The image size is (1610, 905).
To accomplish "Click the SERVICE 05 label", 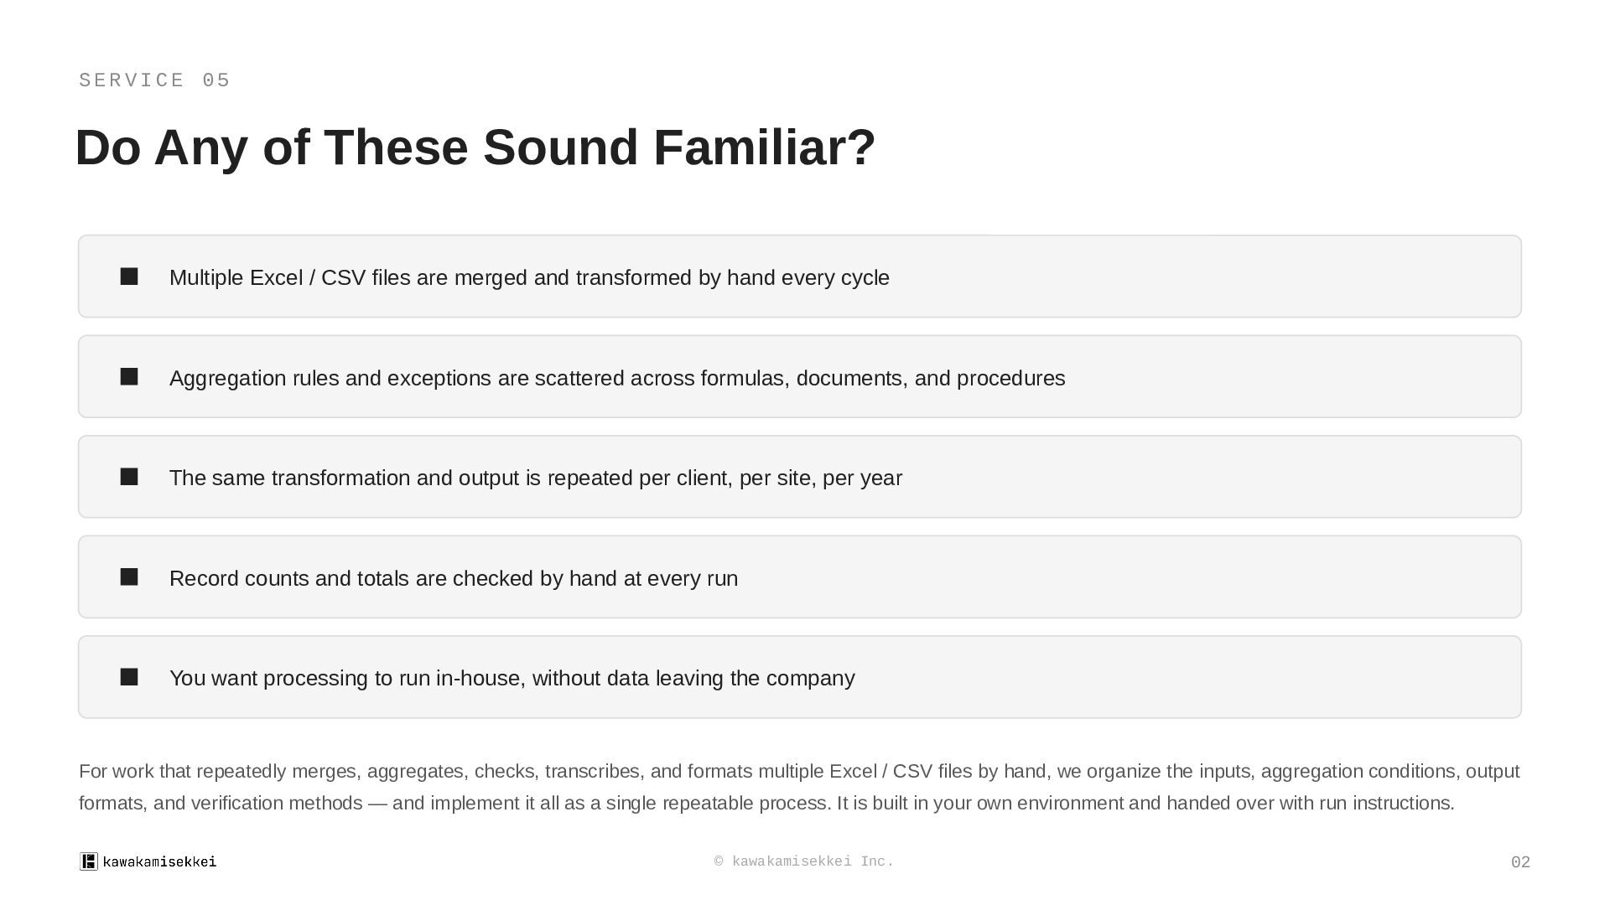I will pos(154,80).
